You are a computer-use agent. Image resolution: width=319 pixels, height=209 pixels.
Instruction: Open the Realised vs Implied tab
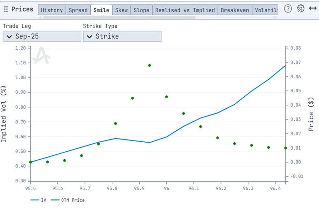click(185, 10)
